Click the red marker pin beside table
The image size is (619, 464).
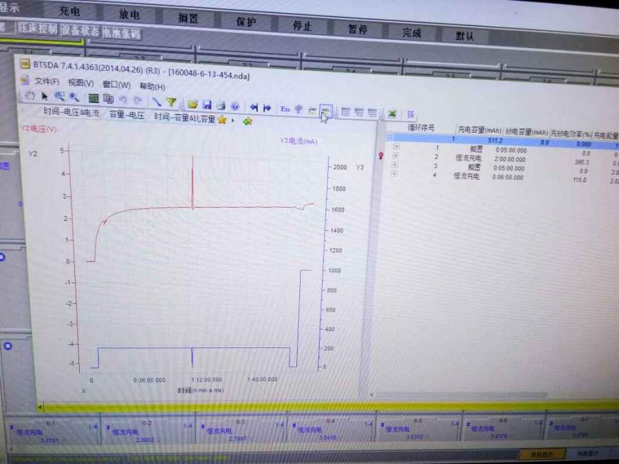tap(381, 156)
